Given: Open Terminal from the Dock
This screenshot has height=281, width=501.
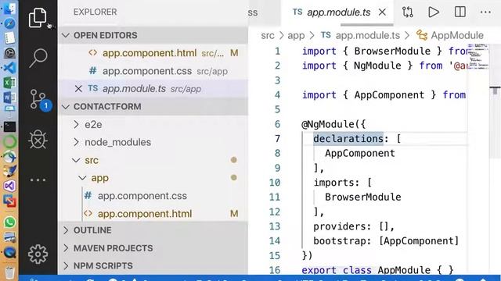Looking at the screenshot, I should (9, 126).
